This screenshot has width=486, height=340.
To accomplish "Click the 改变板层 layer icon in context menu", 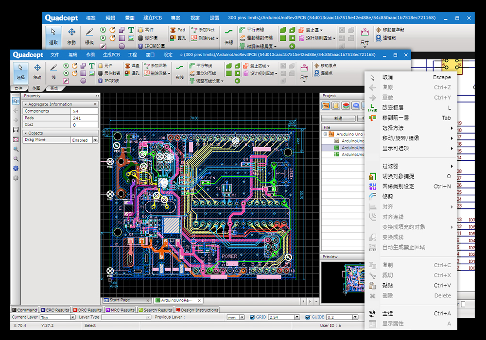I will point(372,108).
